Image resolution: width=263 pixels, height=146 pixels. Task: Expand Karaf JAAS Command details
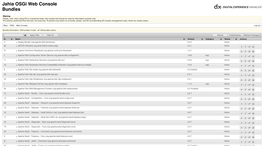[16, 141]
